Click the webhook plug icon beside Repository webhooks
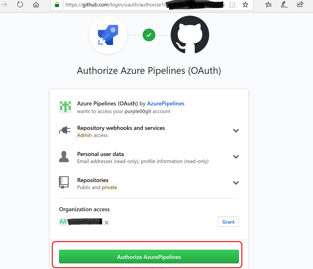The image size is (313, 269). pyautogui.click(x=64, y=130)
